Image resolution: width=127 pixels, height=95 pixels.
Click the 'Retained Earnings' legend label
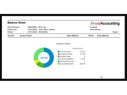pos(67,61)
